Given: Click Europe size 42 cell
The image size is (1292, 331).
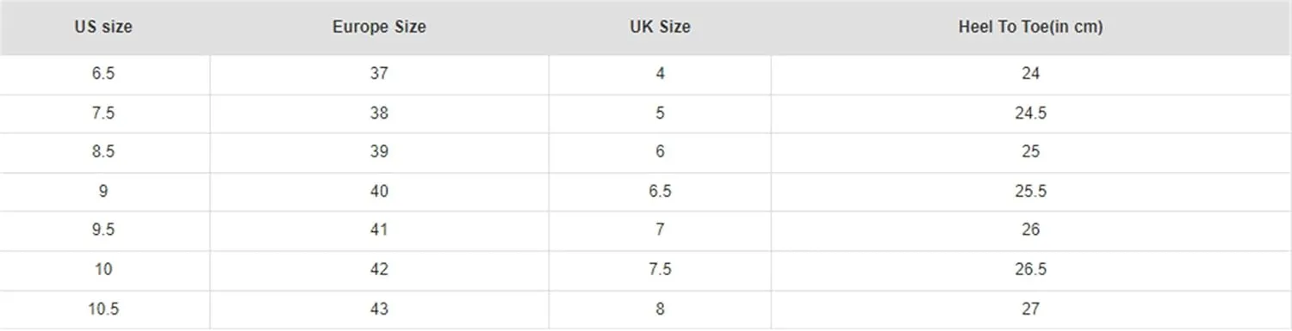Looking at the screenshot, I should pyautogui.click(x=379, y=270).
